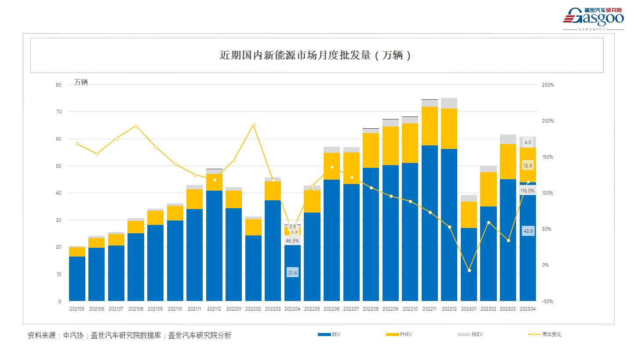This screenshot has height=351, width=634.
Task: Click the peak line marker above 202202
Action: coord(254,125)
